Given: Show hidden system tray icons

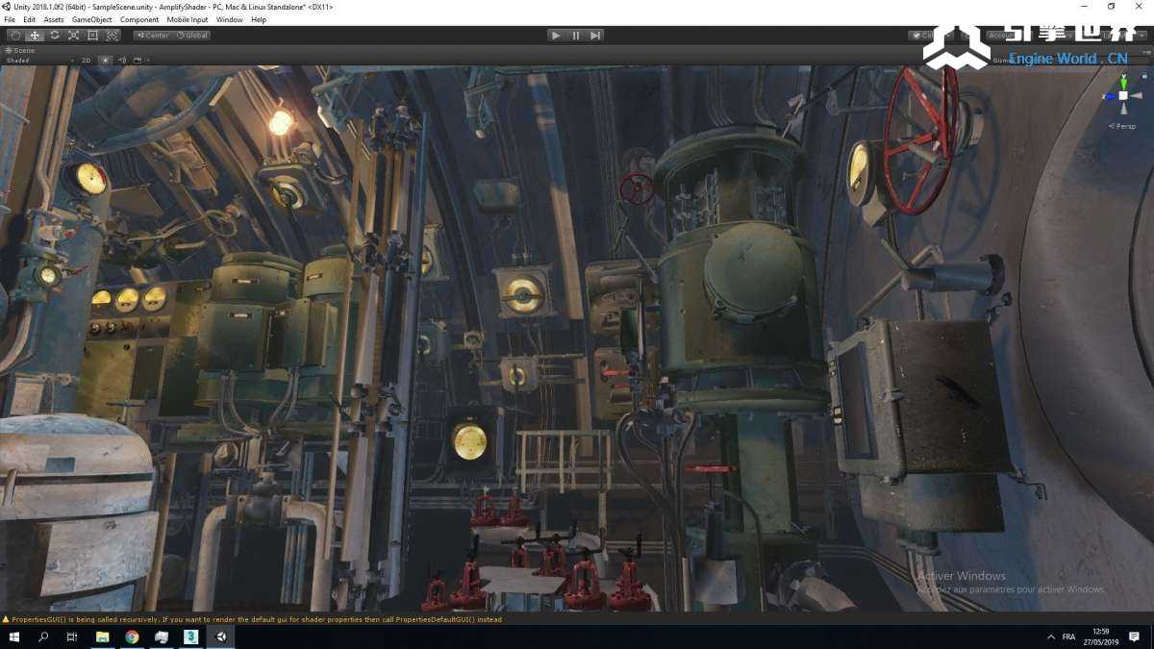Looking at the screenshot, I should click(x=1050, y=637).
